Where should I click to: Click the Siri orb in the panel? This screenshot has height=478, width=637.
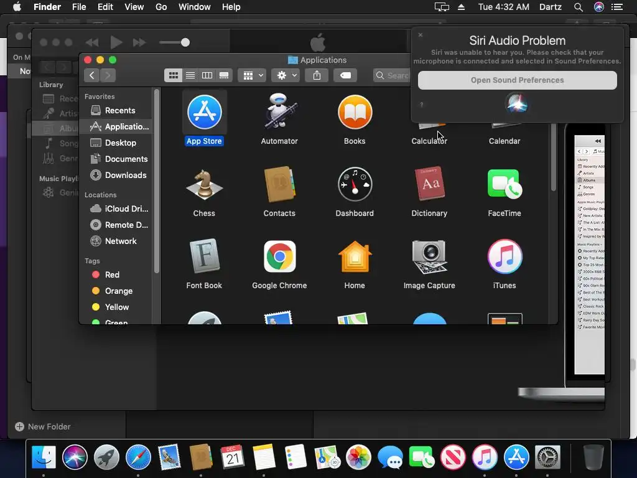(517, 103)
